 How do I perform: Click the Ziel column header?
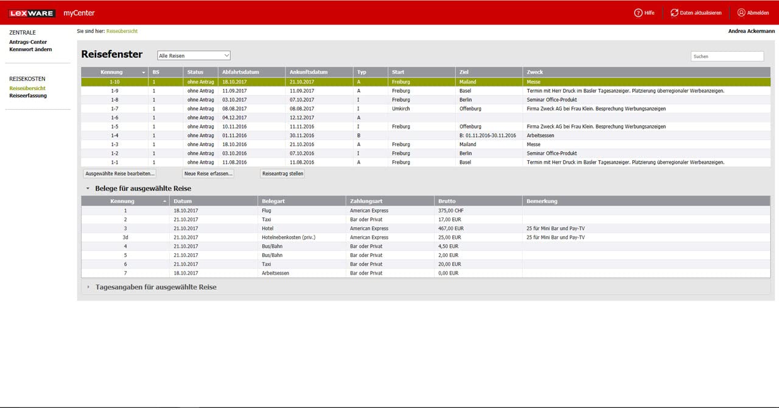click(x=489, y=72)
